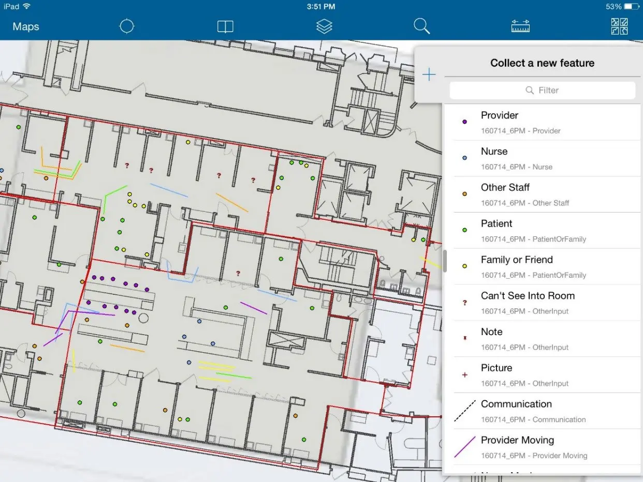This screenshot has width=643, height=482.
Task: Tap the Maps back button
Action: [x=26, y=27]
